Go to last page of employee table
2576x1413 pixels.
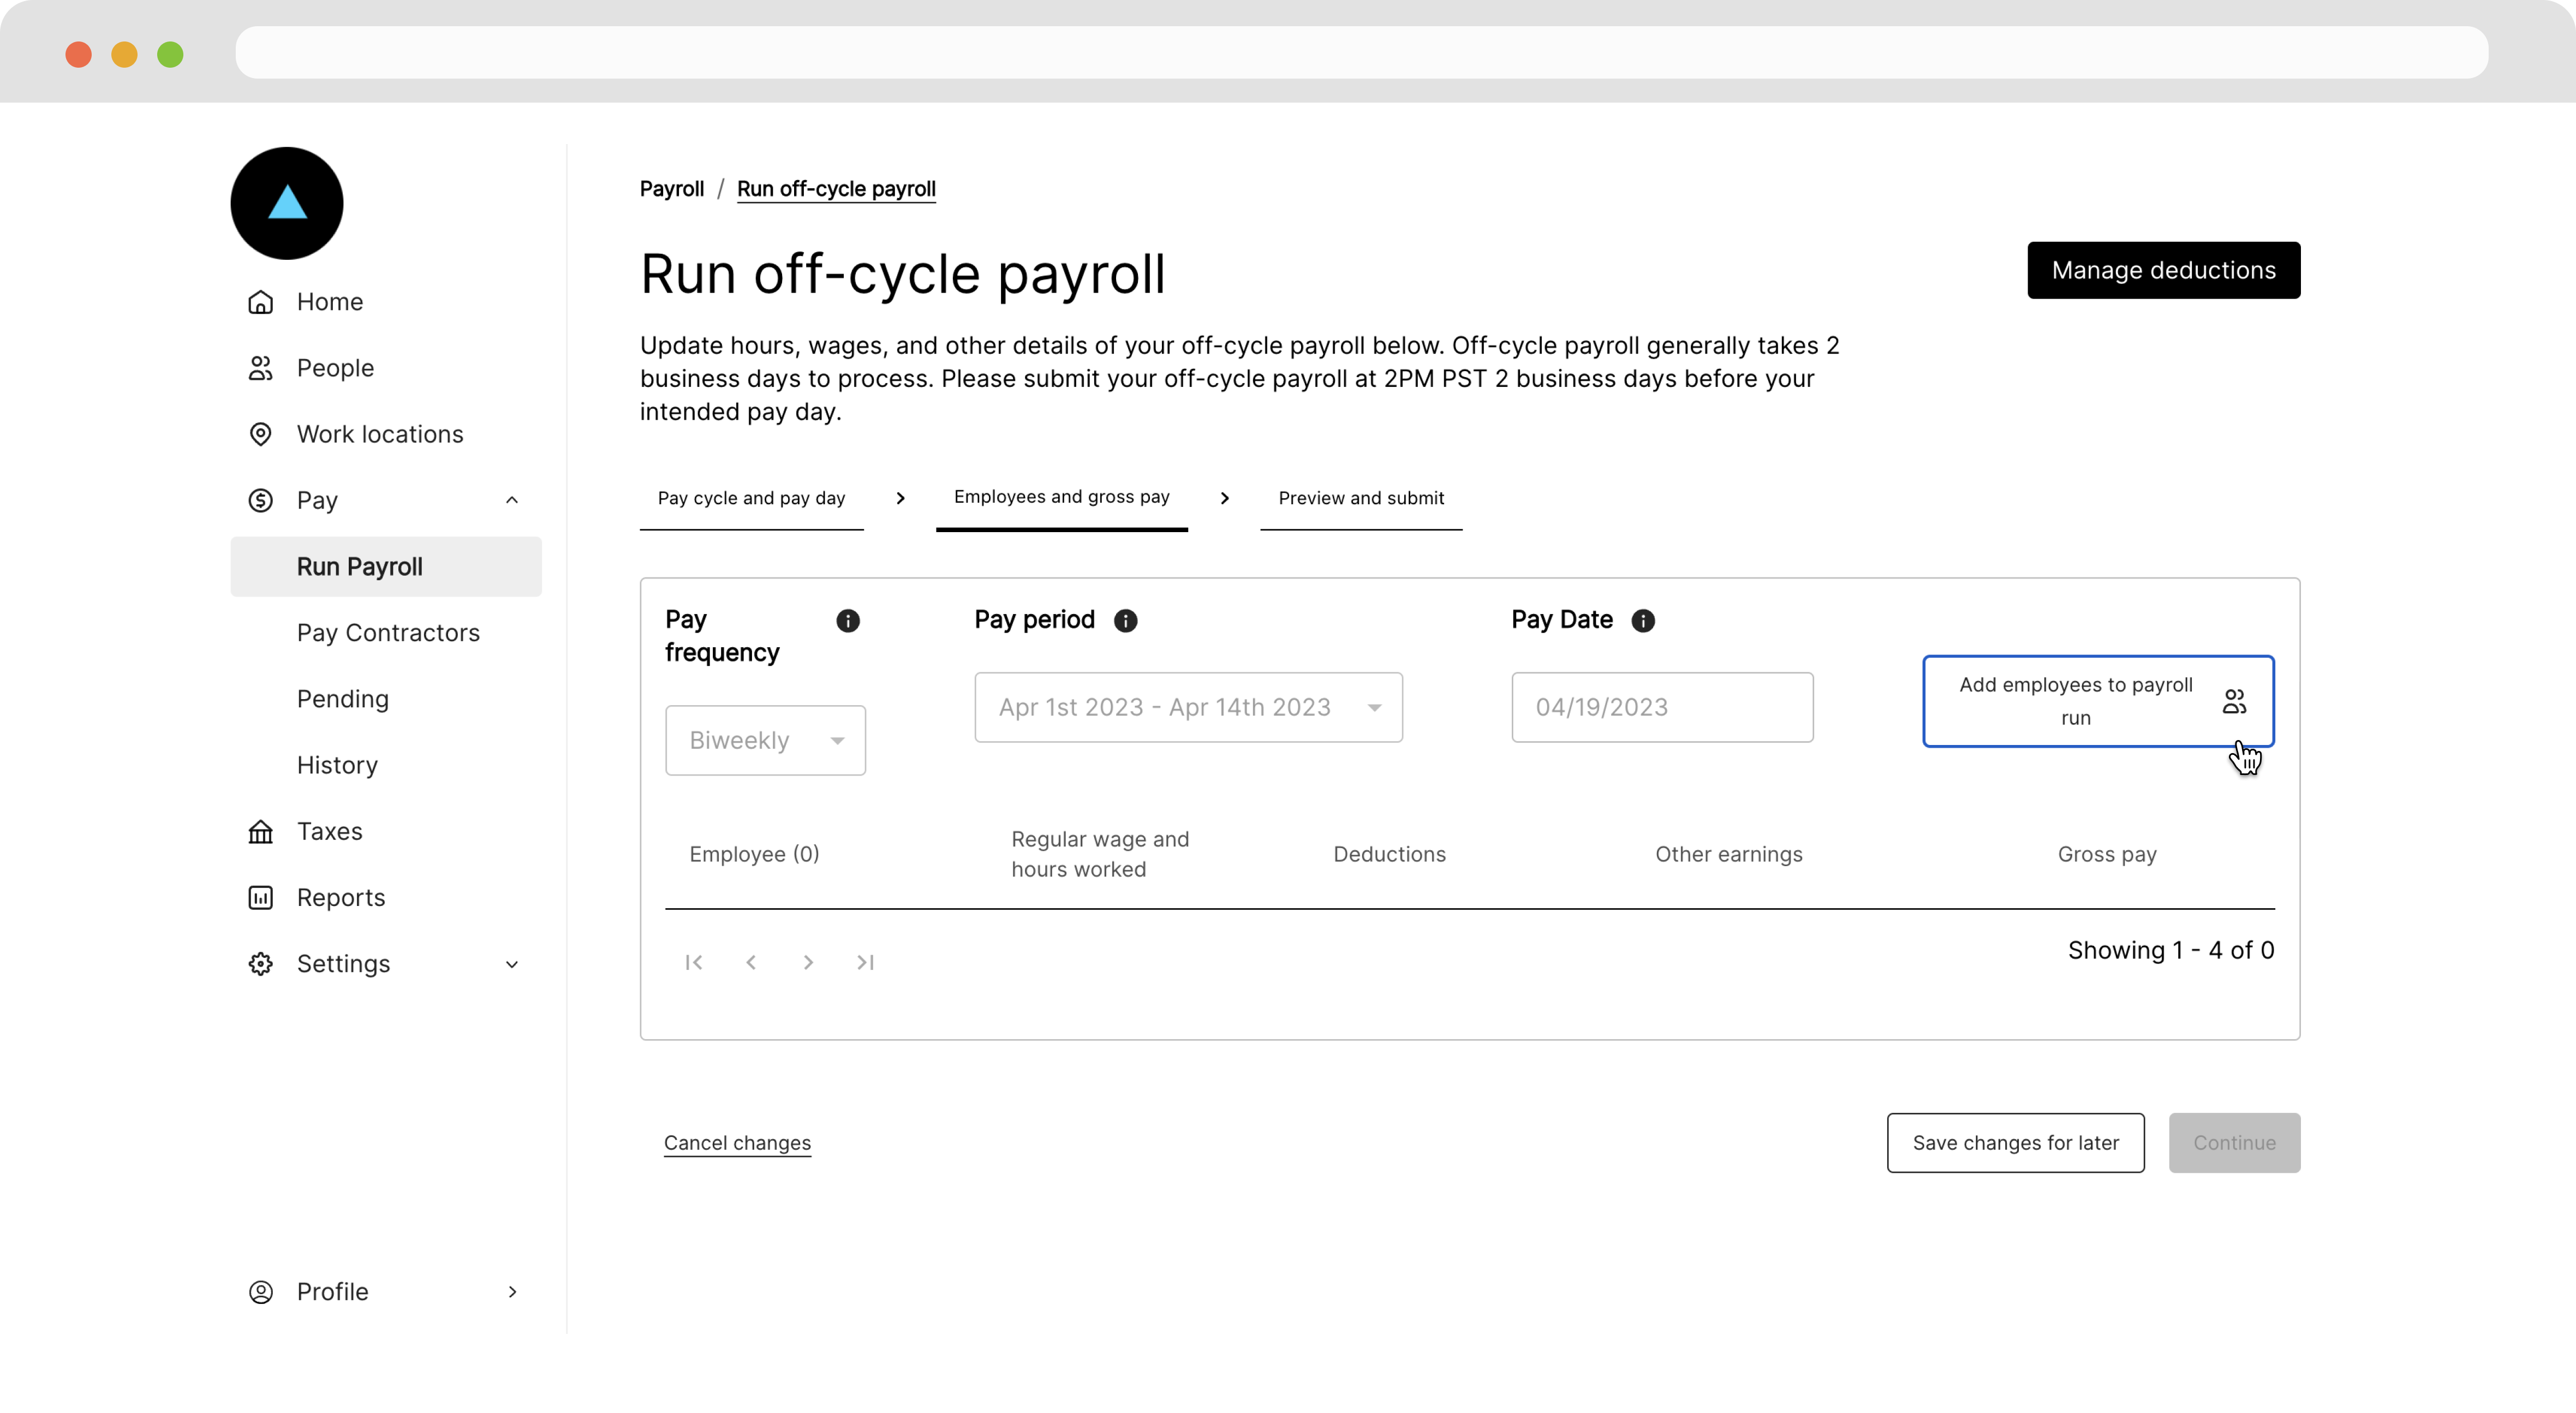865,962
